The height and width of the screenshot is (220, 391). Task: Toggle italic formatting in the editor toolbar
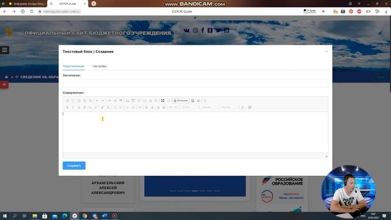click(x=73, y=108)
